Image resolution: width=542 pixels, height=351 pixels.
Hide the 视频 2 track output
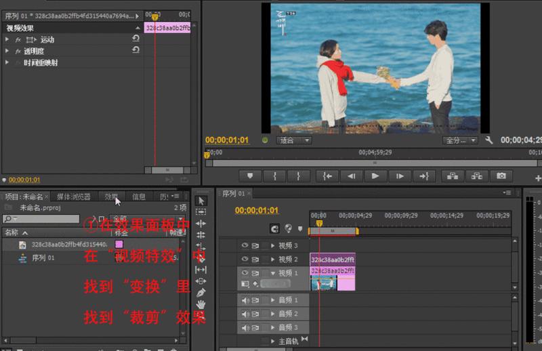tap(245, 259)
